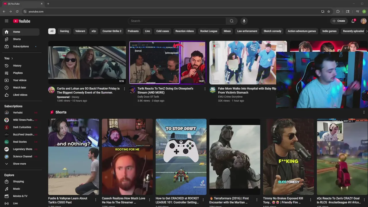Show more filter chips with the right arrow
The image size is (368, 207).
coord(366,31)
